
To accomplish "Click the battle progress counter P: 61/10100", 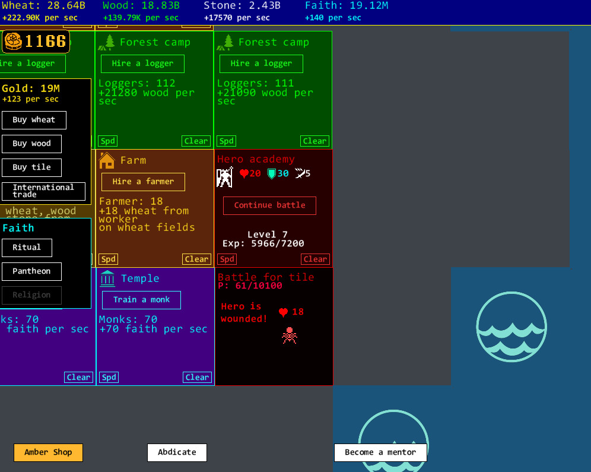I will tap(251, 286).
